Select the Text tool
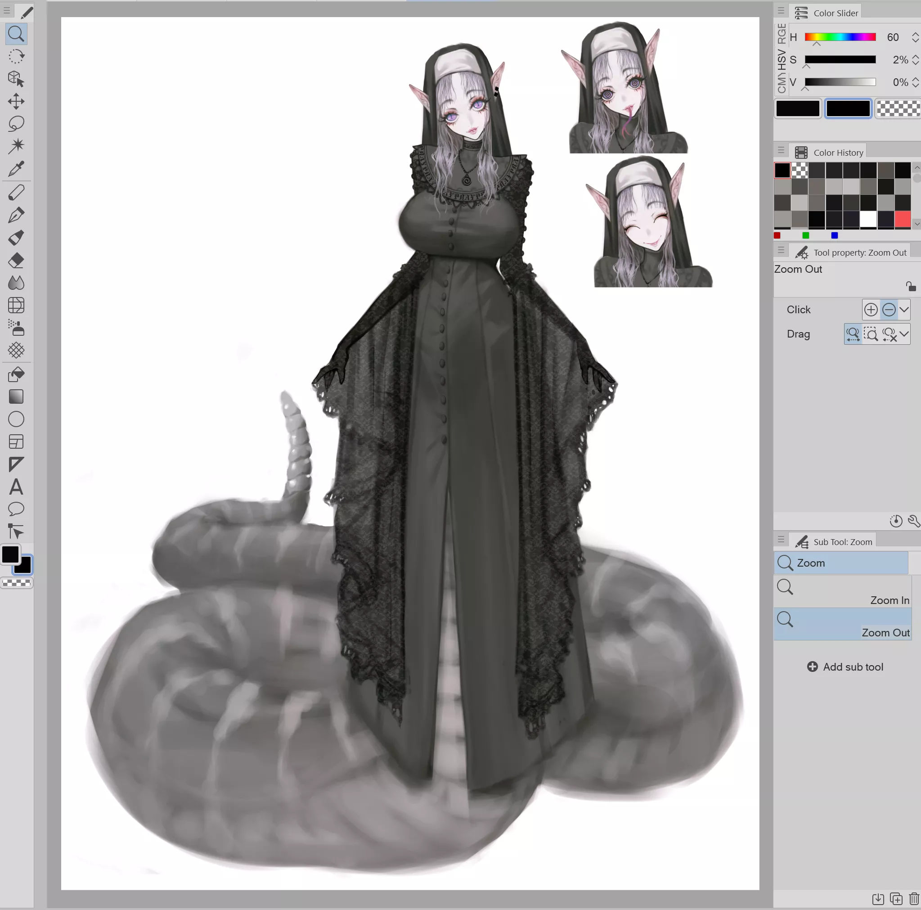921x910 pixels. click(x=17, y=487)
